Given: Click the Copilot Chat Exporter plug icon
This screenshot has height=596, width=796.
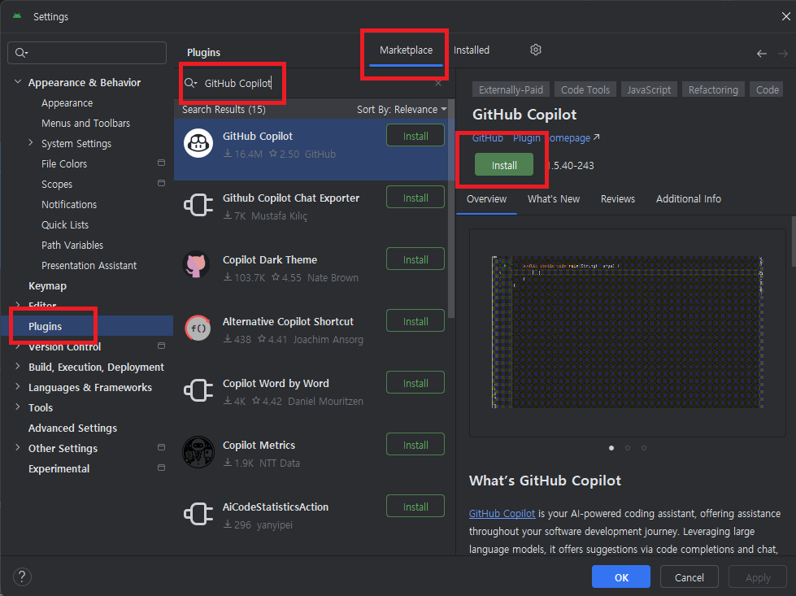Looking at the screenshot, I should click(198, 205).
